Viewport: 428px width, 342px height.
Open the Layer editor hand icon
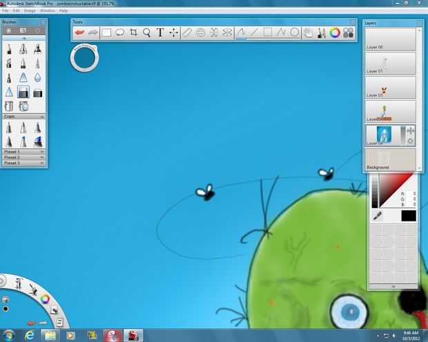click(308, 32)
